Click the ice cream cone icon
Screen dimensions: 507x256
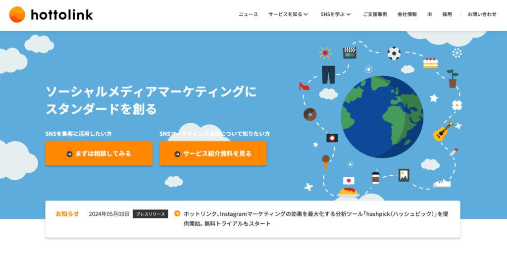(x=325, y=161)
